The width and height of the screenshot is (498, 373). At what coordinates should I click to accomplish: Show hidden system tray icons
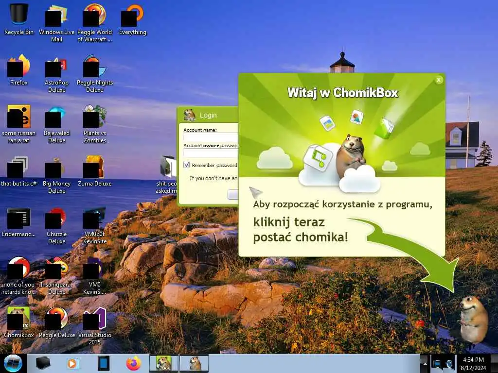(x=424, y=364)
